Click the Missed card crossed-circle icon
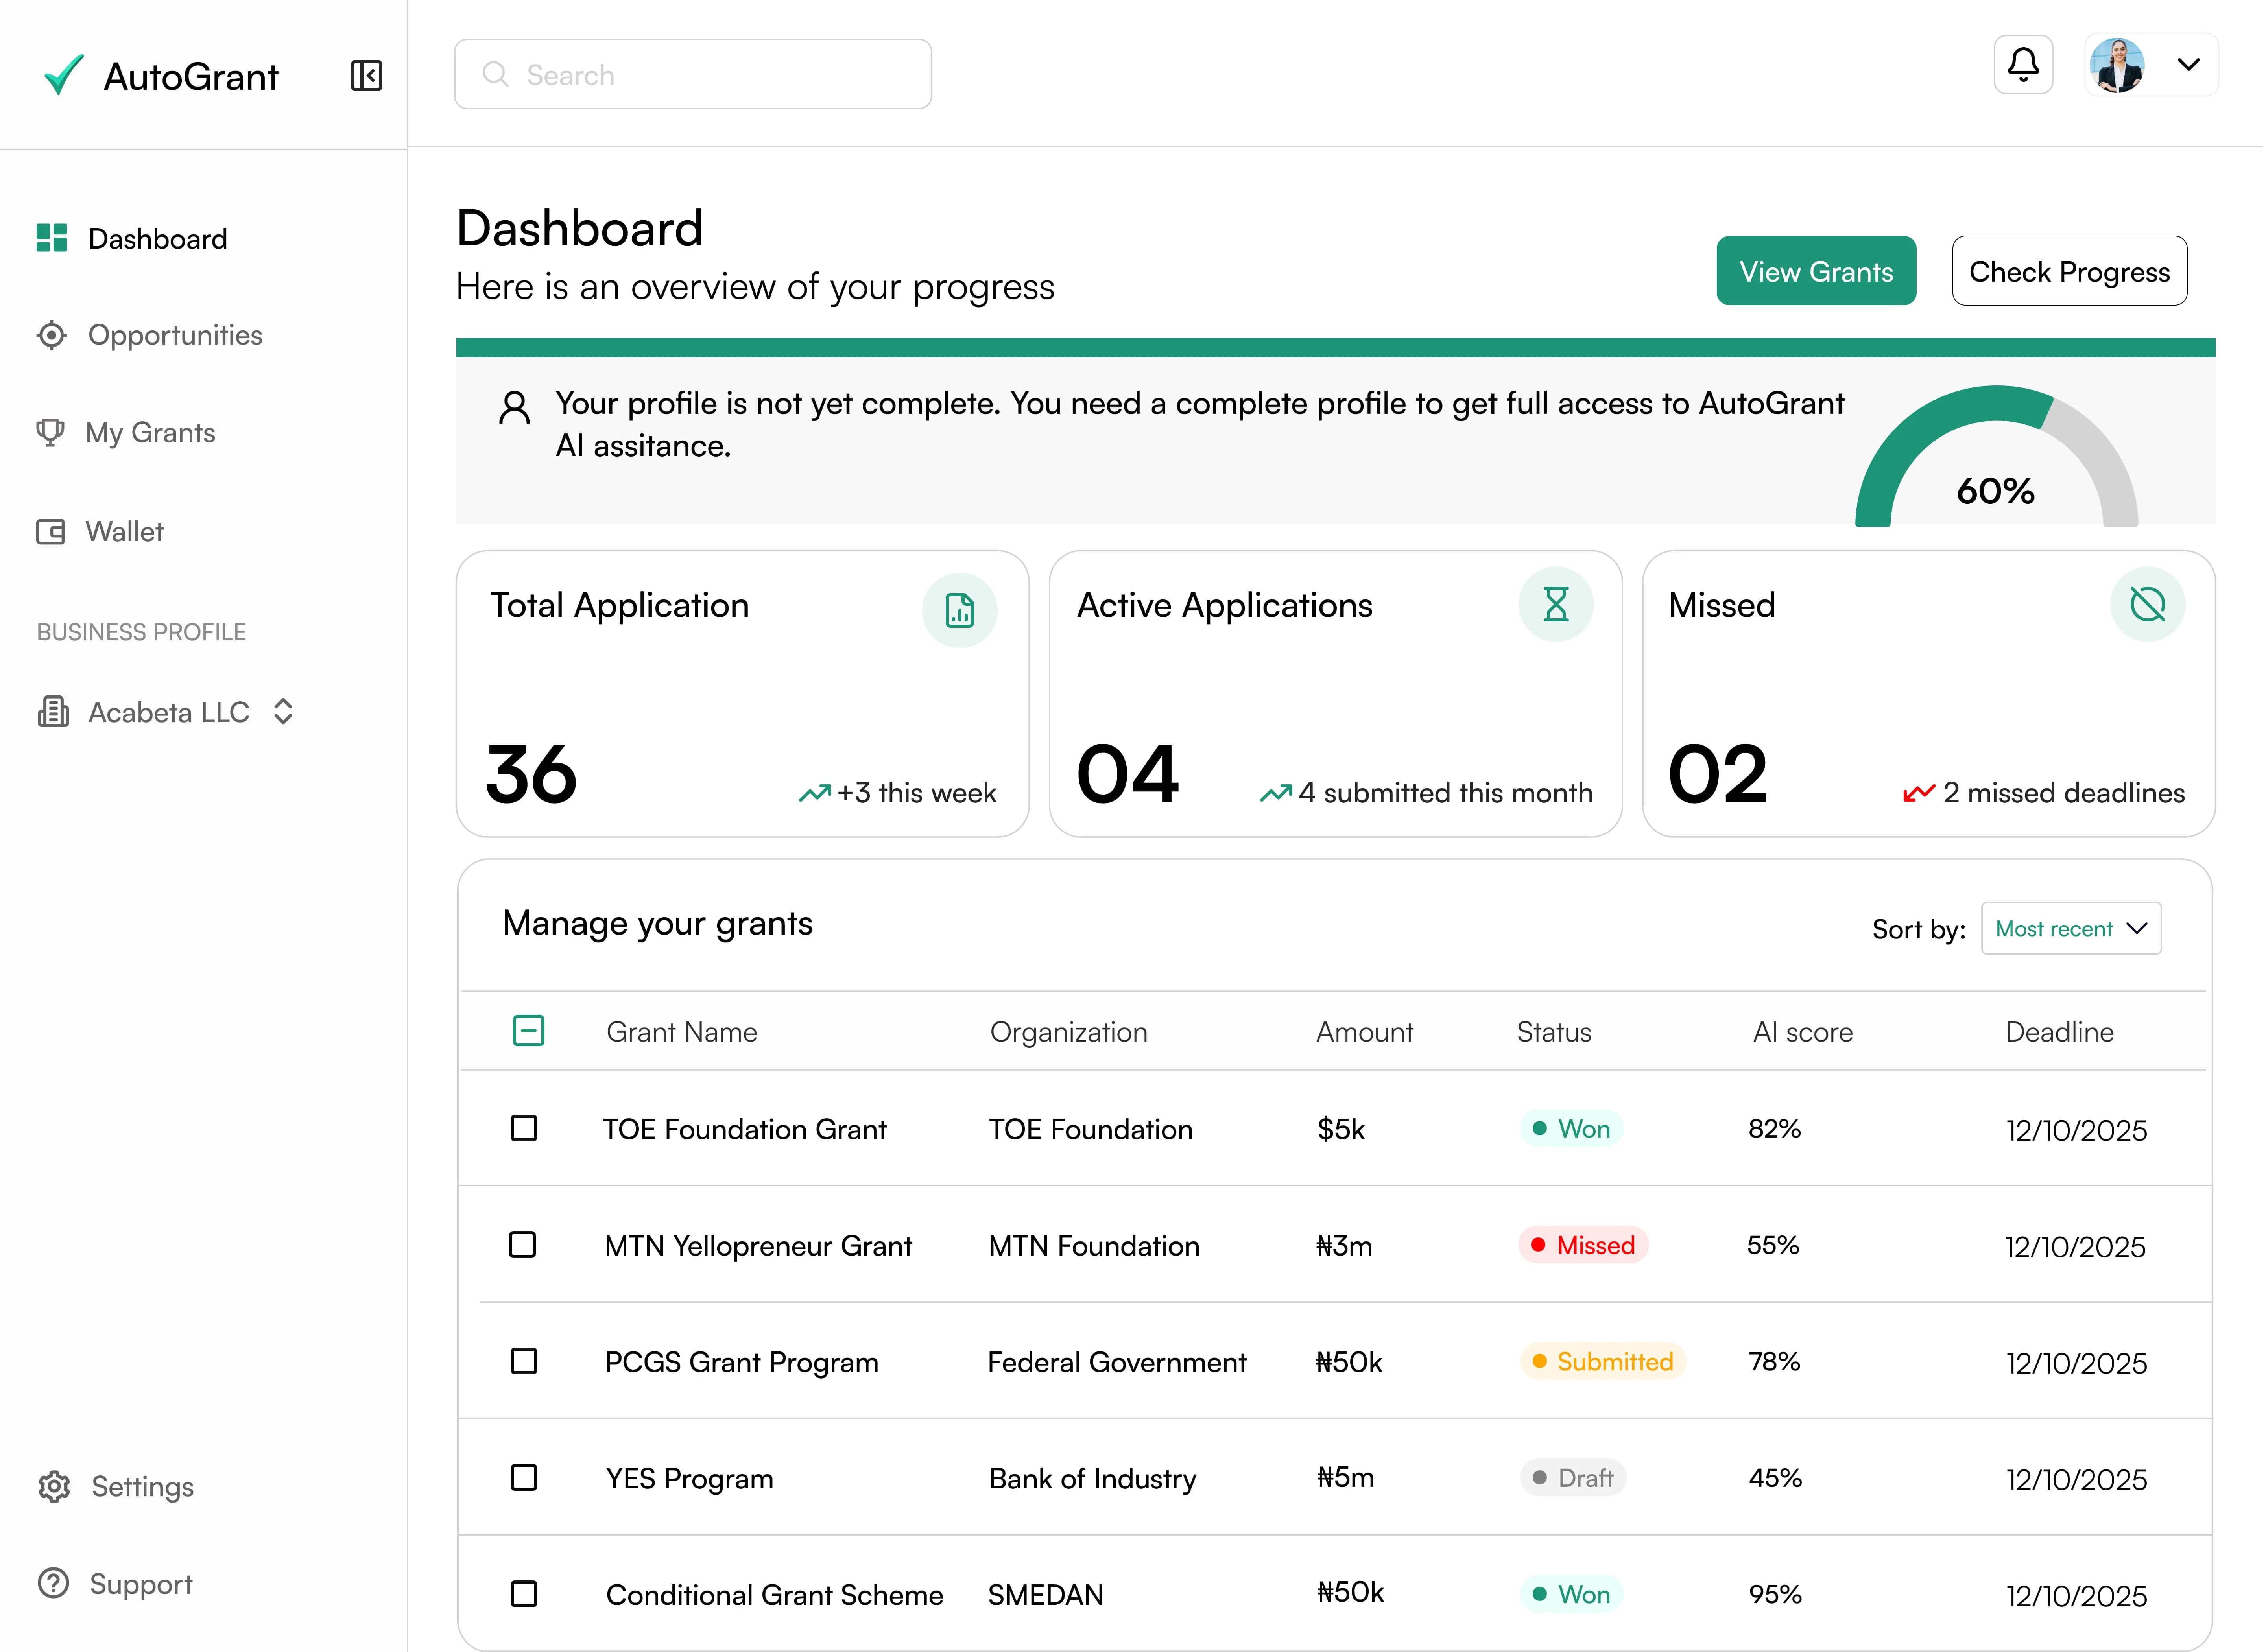The image size is (2266, 1652). [2147, 604]
